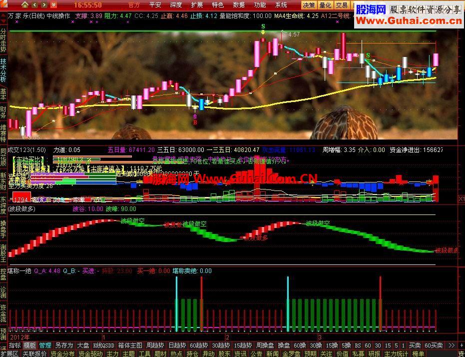The width and height of the screenshot is (465, 357).
Task: Click the 止损: 4.12 value
Action: pyautogui.click(x=203, y=15)
